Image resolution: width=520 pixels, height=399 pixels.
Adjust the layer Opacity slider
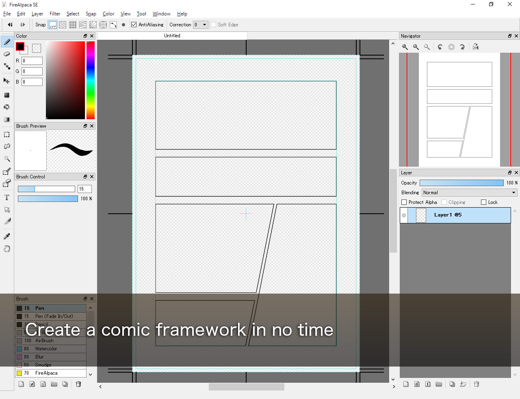pos(461,183)
